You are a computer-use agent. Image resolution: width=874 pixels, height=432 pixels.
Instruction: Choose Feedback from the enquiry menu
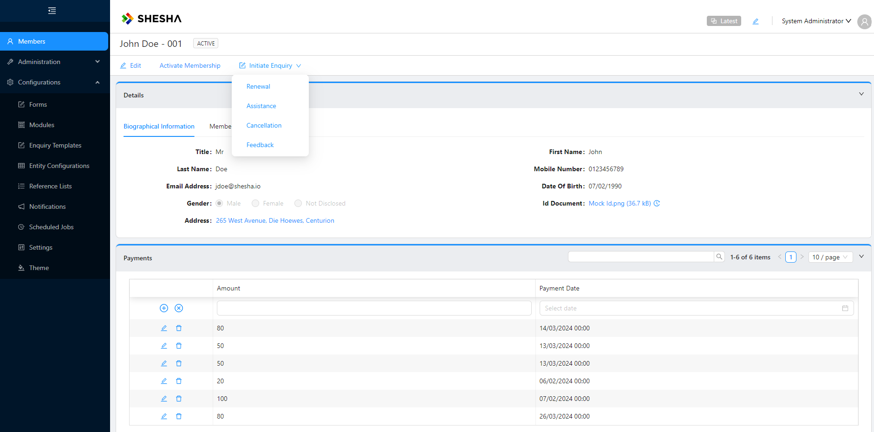(270, 145)
